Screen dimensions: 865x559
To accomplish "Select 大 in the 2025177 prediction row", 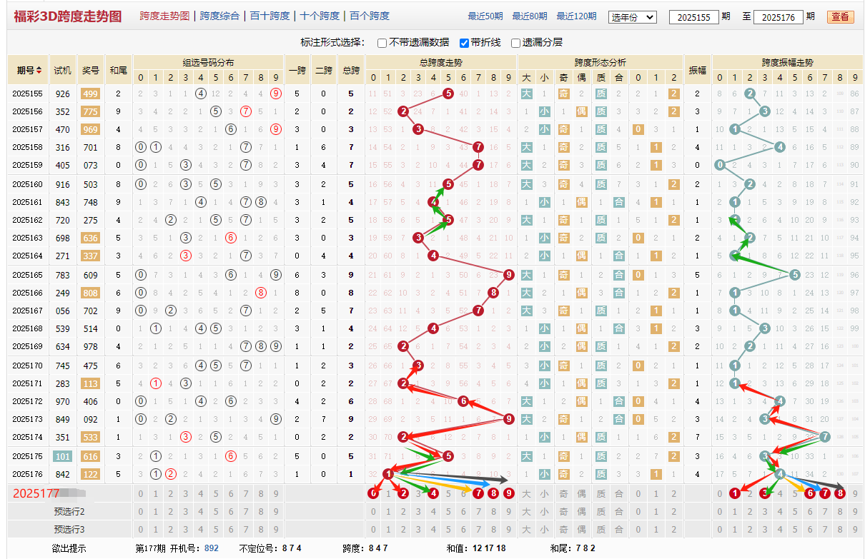I will pyautogui.click(x=526, y=493).
